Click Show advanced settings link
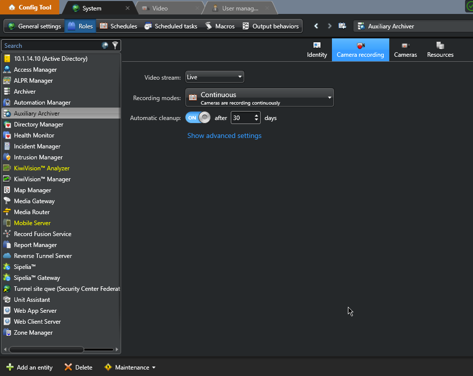473x376 pixels. click(224, 135)
